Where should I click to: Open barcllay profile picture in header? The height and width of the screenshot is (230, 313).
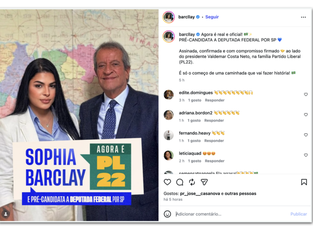pyautogui.click(x=169, y=17)
